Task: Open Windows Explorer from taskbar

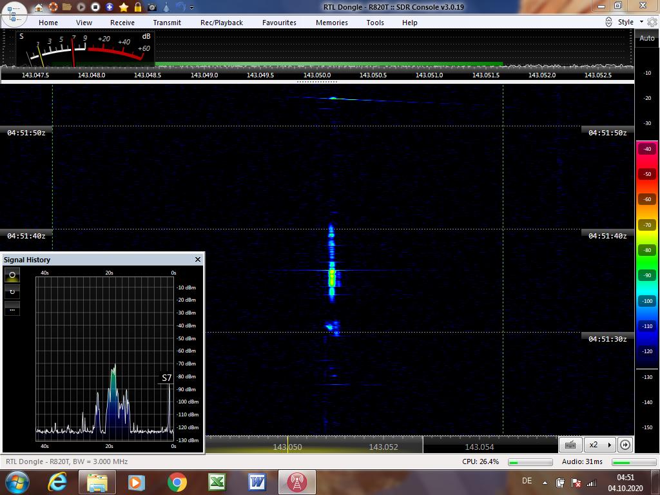Action: coord(97,482)
